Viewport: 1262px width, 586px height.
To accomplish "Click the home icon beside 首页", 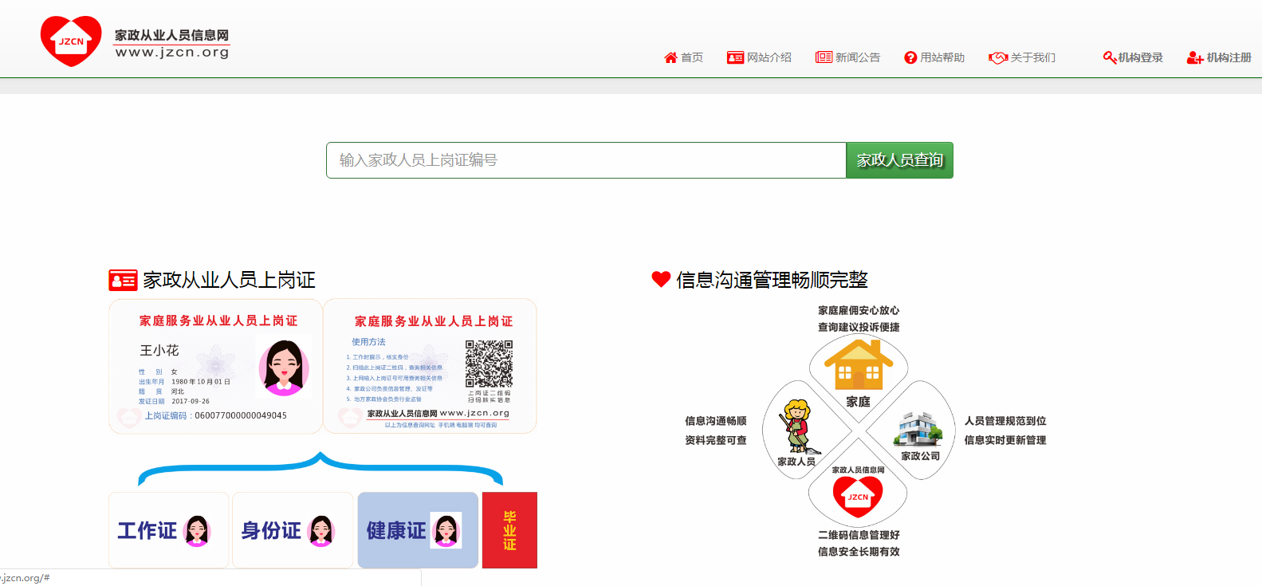I will click(x=670, y=57).
